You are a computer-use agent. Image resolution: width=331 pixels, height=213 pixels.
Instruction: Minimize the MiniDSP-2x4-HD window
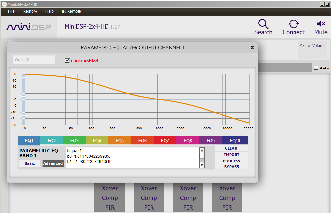322,4
